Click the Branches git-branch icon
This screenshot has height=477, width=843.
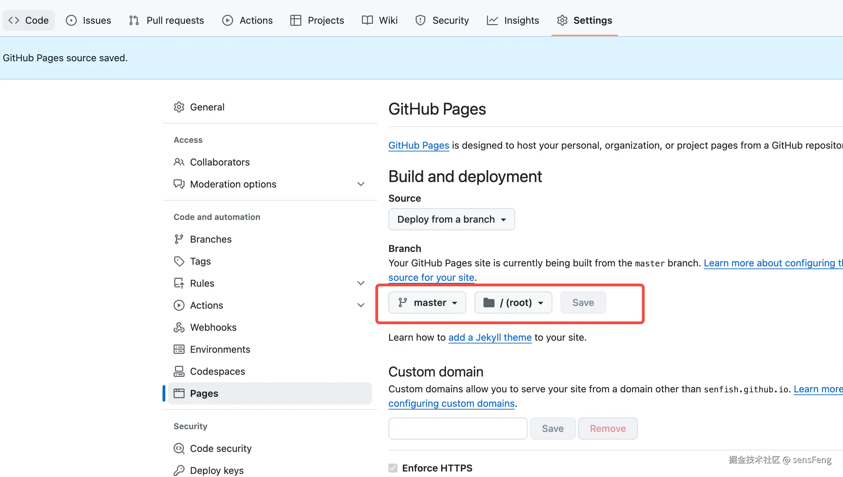pyautogui.click(x=179, y=239)
